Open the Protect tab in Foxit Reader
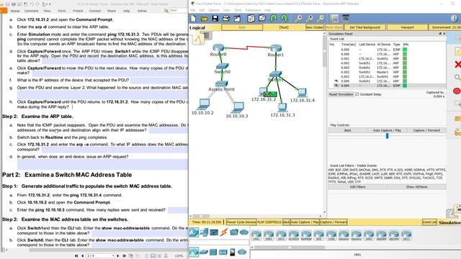Screen dimensions: 461x259 (x=78, y=11)
